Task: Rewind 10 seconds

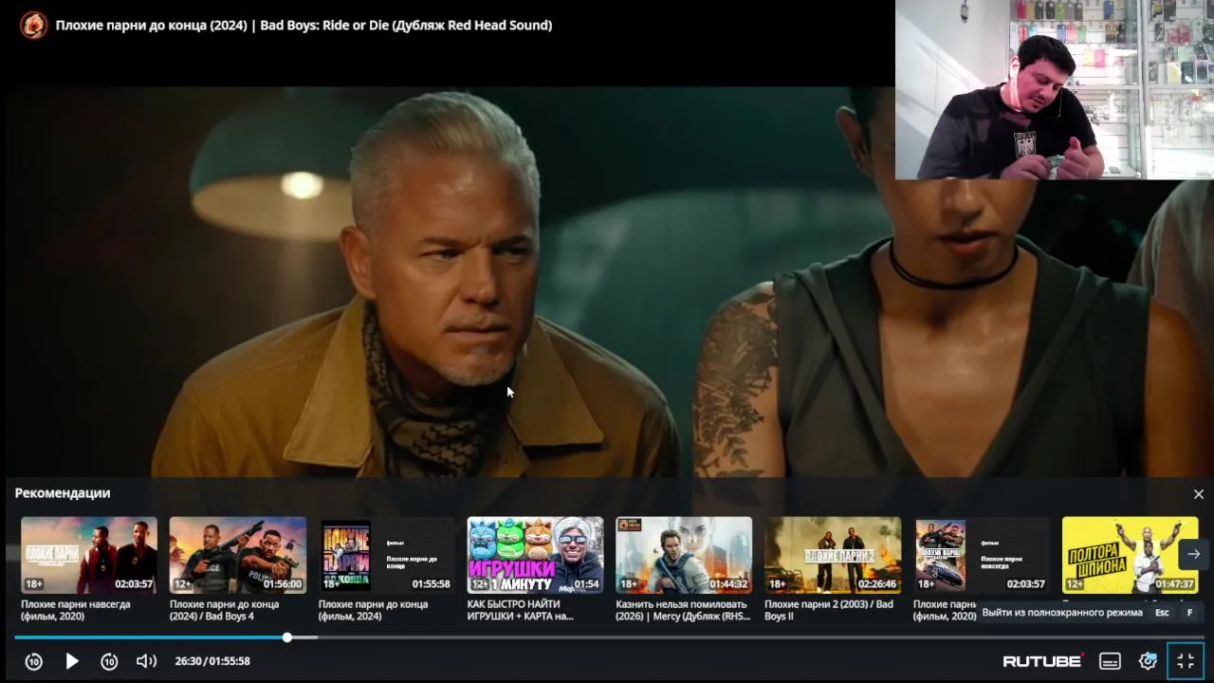Action: coord(34,661)
